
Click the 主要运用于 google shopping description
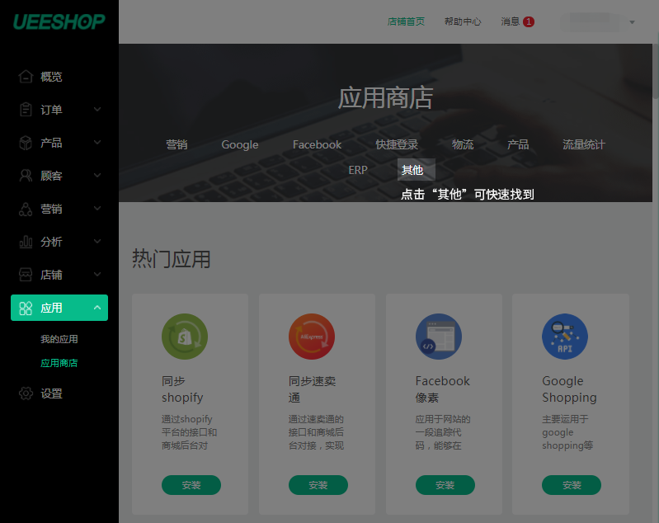click(x=567, y=432)
